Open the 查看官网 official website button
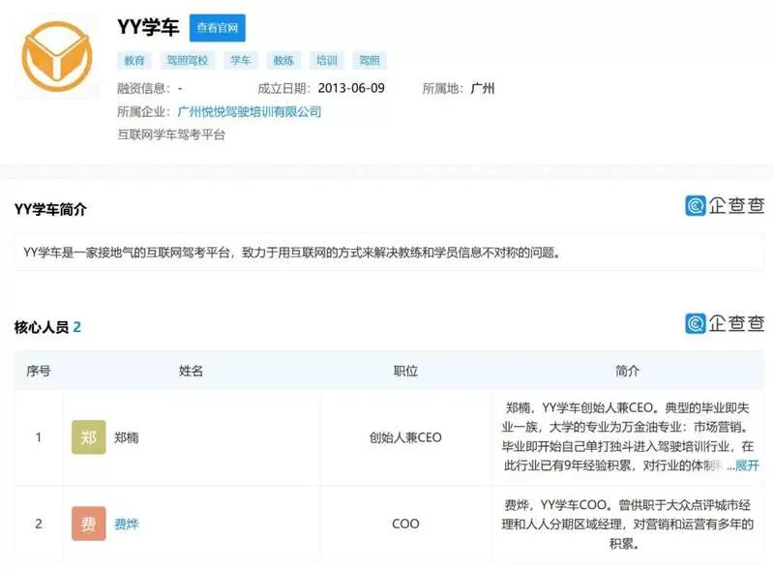The height and width of the screenshot is (570, 774). [x=217, y=28]
